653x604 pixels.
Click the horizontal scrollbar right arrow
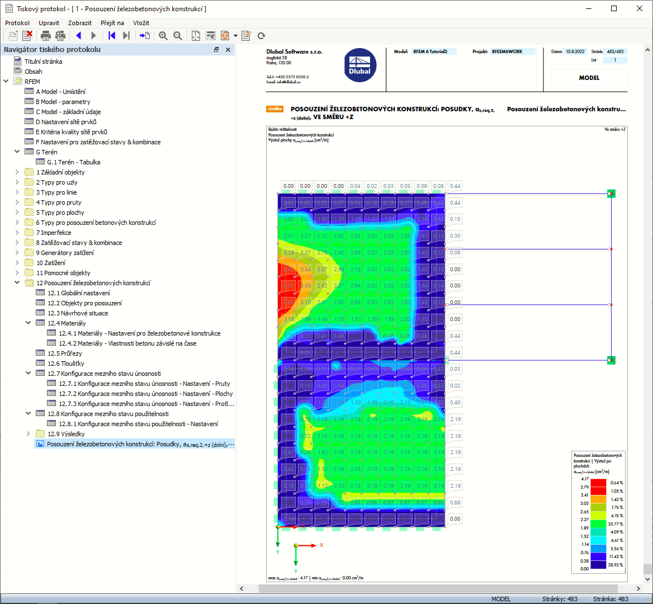[x=638, y=588]
